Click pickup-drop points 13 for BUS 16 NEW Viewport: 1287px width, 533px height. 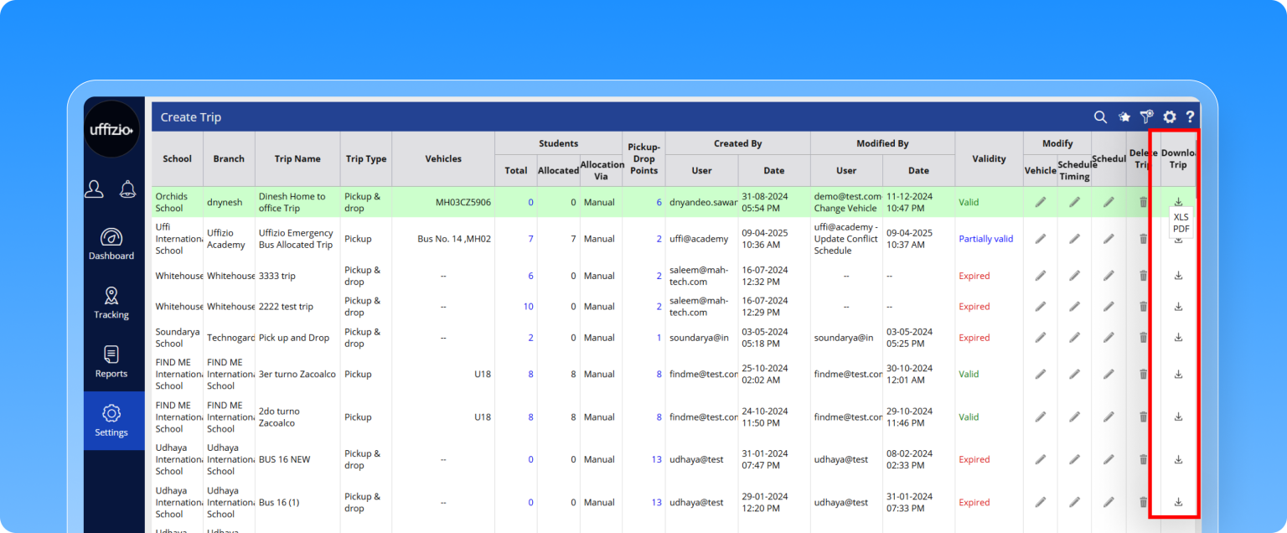coord(656,459)
